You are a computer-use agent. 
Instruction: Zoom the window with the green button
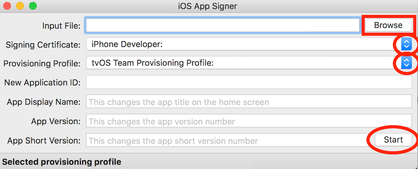click(33, 6)
